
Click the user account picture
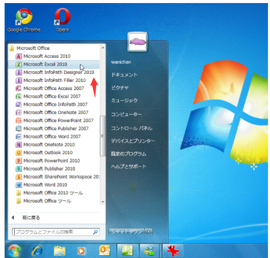[138, 42]
